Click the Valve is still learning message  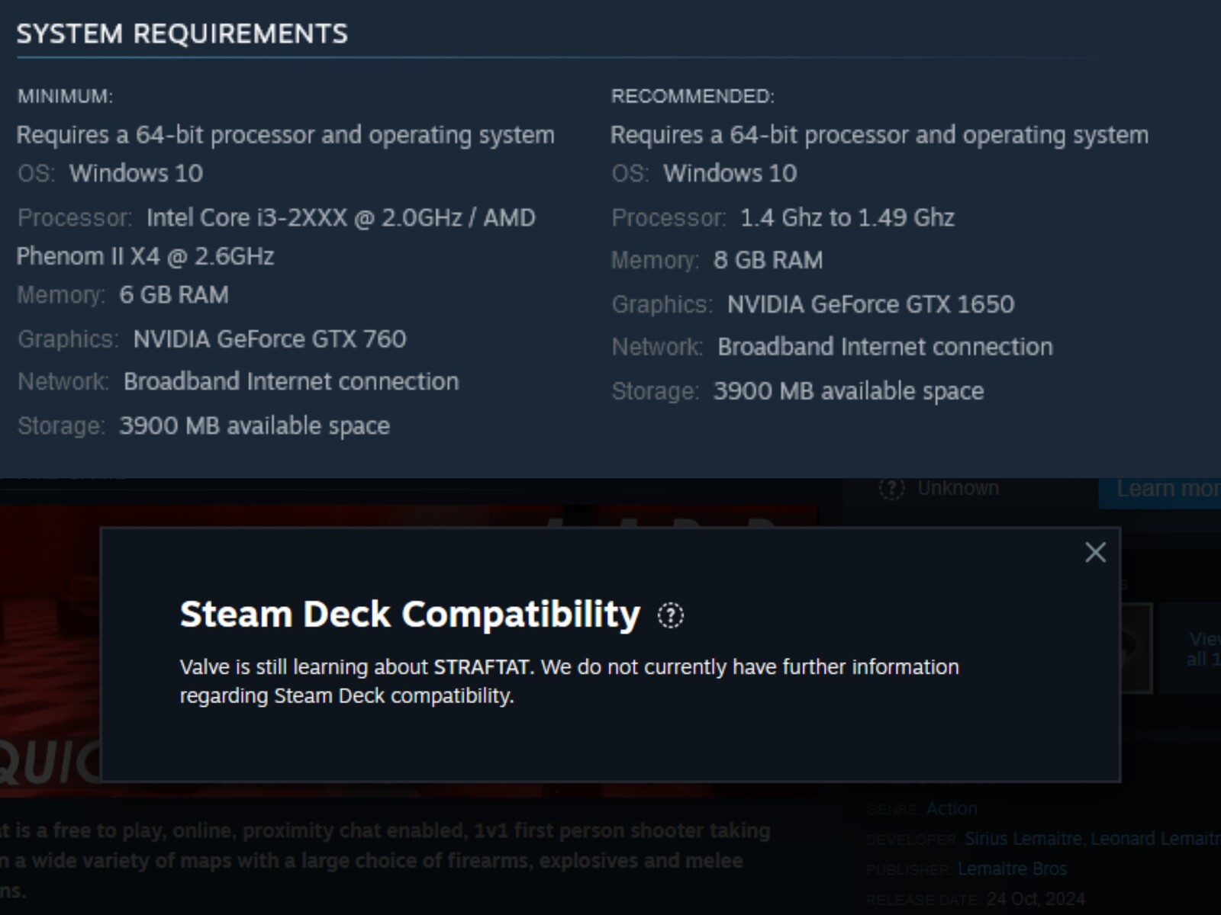569,681
